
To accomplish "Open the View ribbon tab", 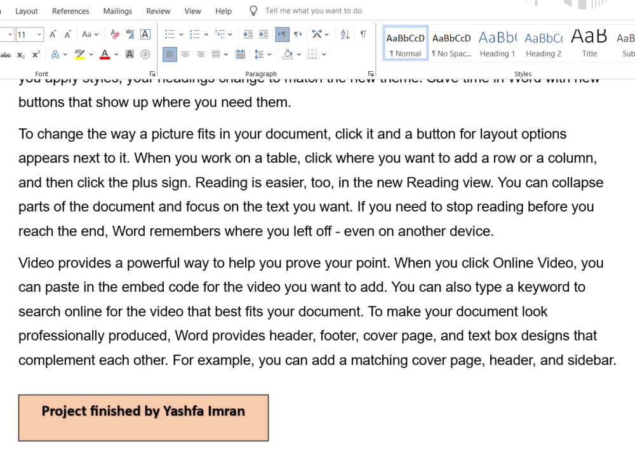I will pos(193,11).
